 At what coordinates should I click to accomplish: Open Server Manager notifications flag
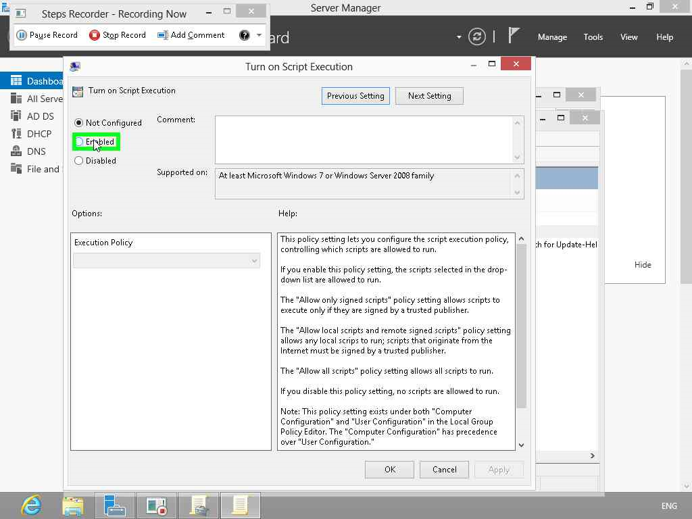pyautogui.click(x=514, y=35)
